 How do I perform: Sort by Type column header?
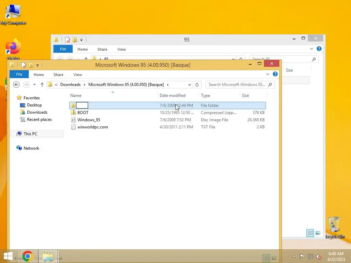pos(219,96)
